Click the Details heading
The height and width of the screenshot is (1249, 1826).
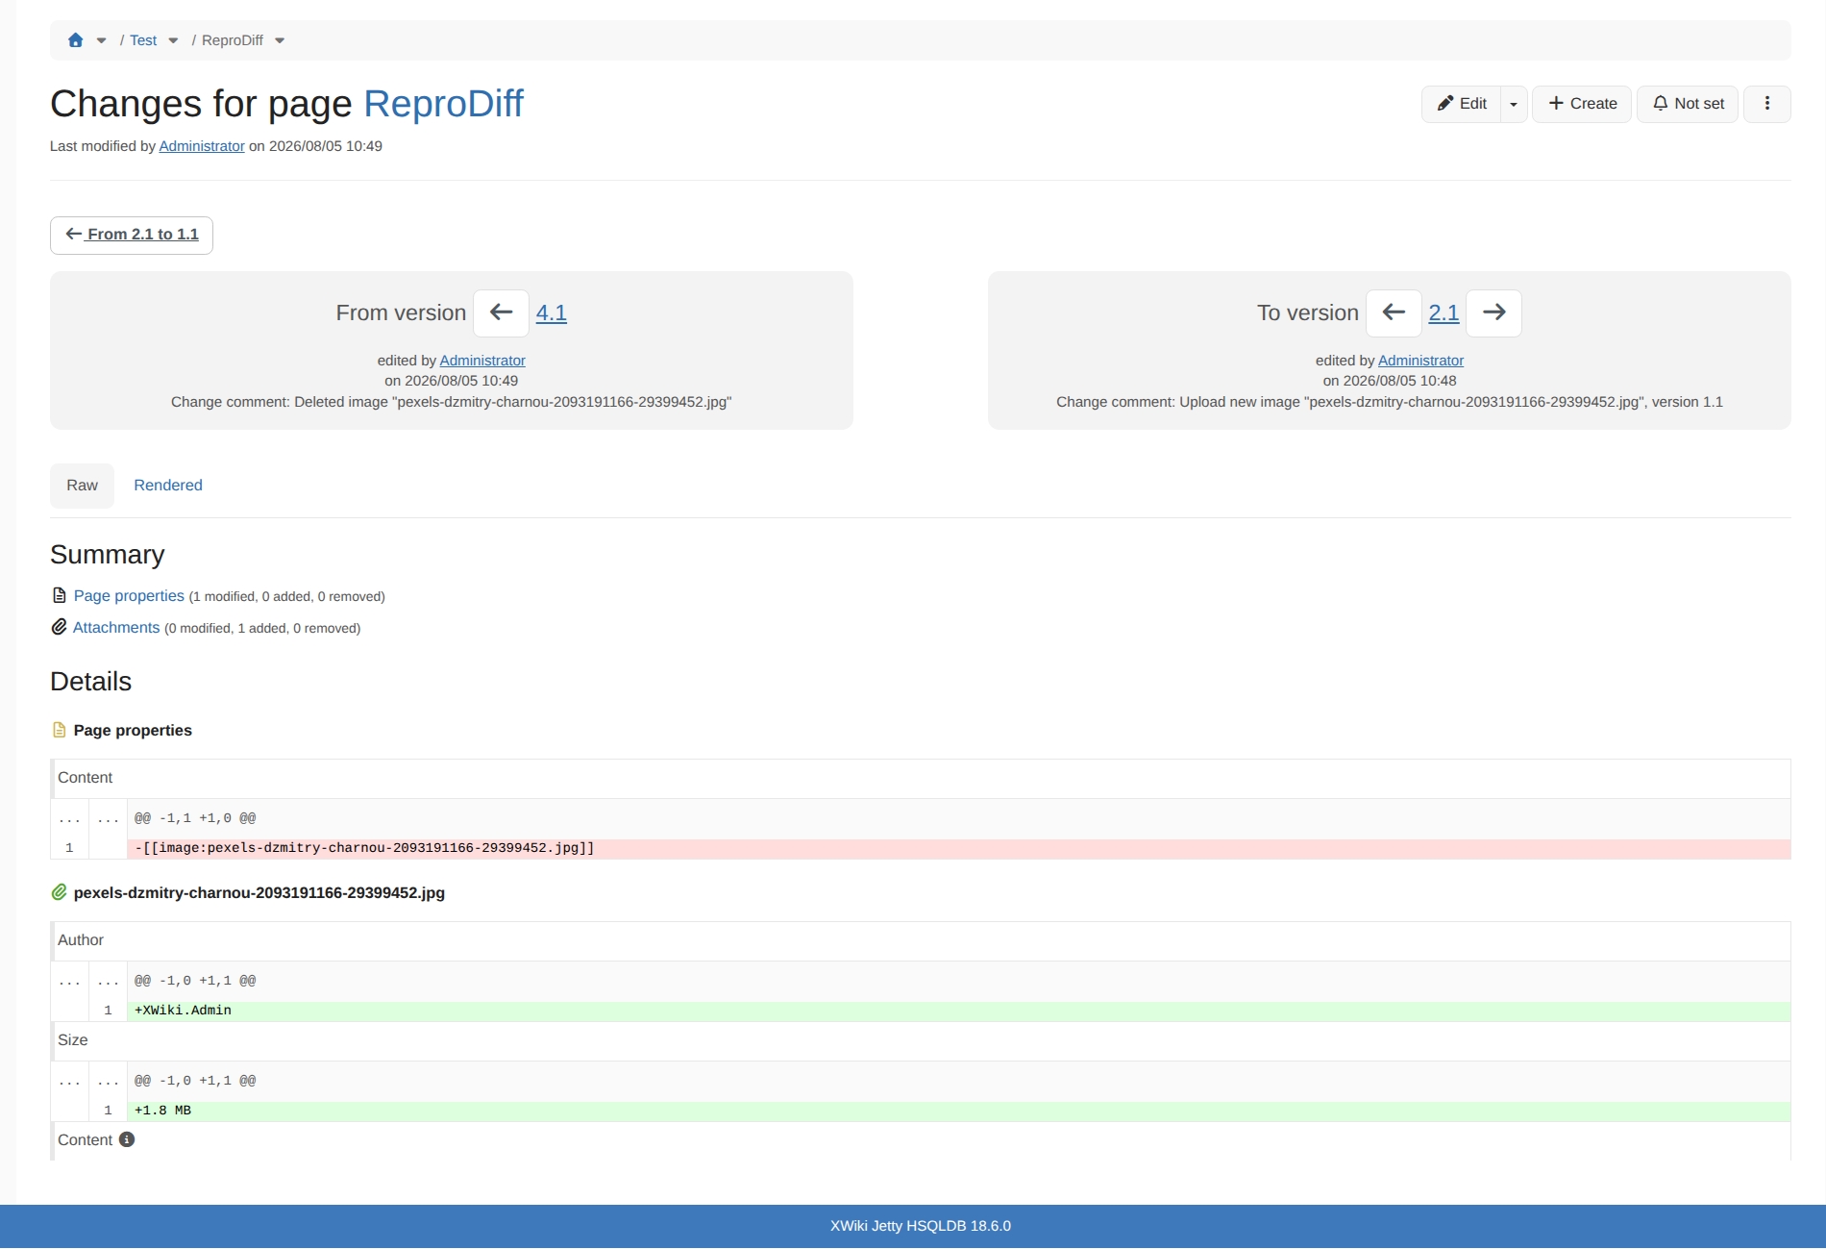pyautogui.click(x=90, y=682)
